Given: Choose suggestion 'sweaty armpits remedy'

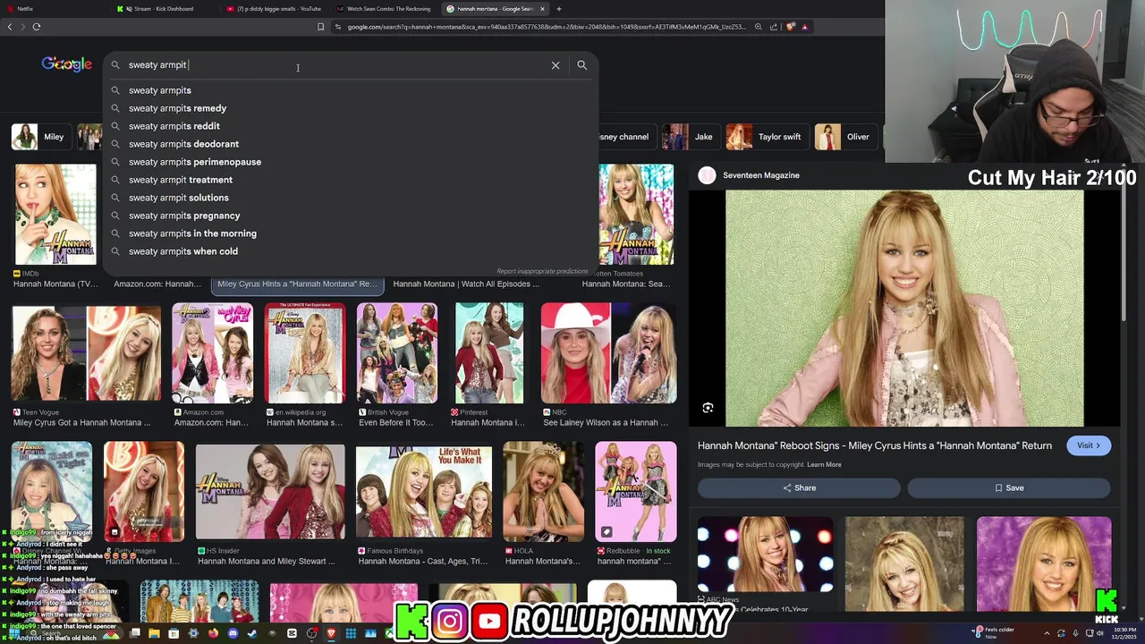Looking at the screenshot, I should click(x=351, y=108).
